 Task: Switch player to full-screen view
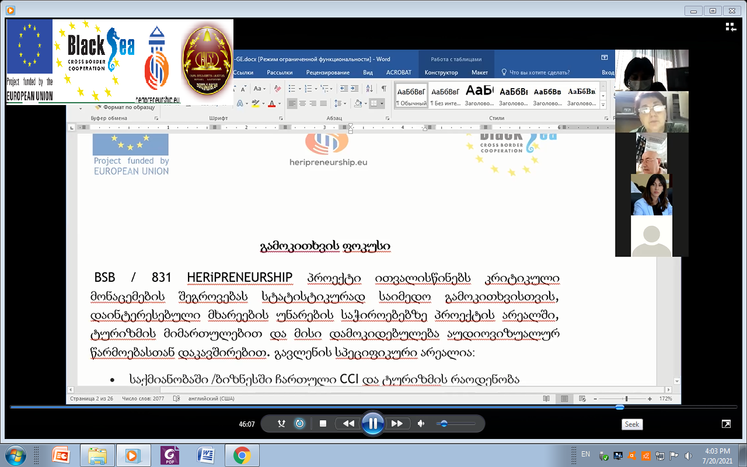pyautogui.click(x=725, y=424)
